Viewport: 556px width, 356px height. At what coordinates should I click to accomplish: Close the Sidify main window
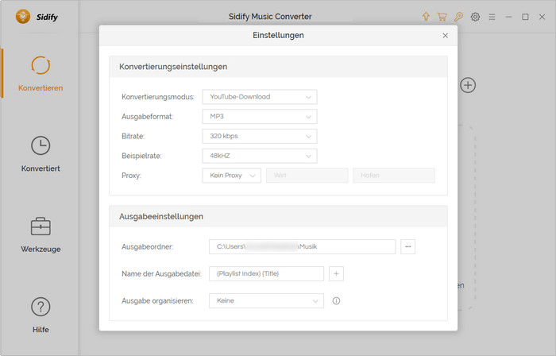(542, 17)
